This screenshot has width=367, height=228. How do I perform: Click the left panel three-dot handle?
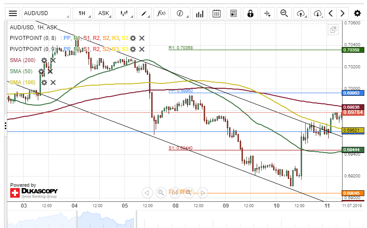coord(5,126)
